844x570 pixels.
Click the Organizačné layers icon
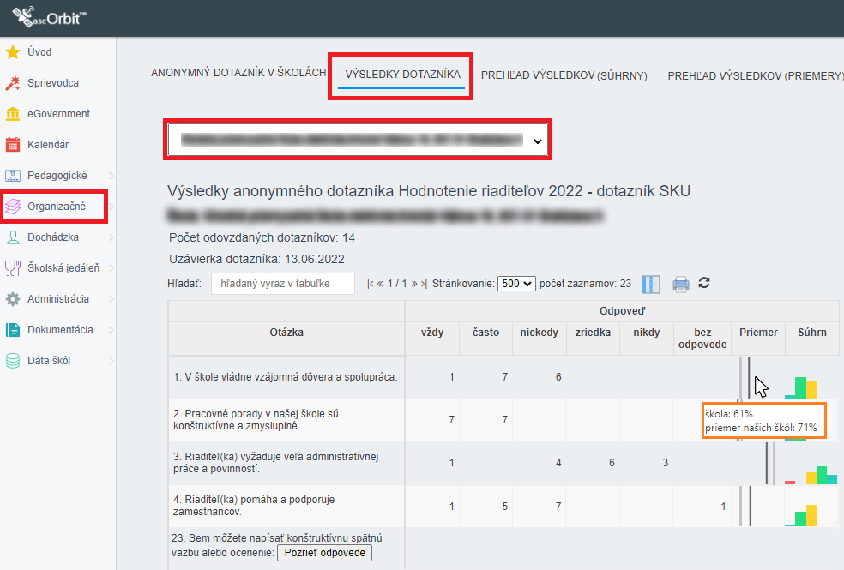pyautogui.click(x=13, y=207)
